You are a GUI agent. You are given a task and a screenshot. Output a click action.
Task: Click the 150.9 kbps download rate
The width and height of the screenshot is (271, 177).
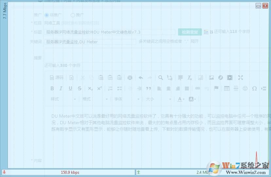point(70,172)
